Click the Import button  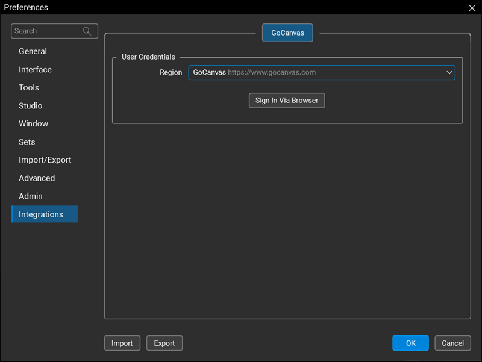[x=122, y=343]
